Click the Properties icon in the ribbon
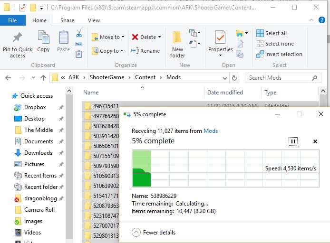The width and height of the screenshot is (330, 243). 220,37
